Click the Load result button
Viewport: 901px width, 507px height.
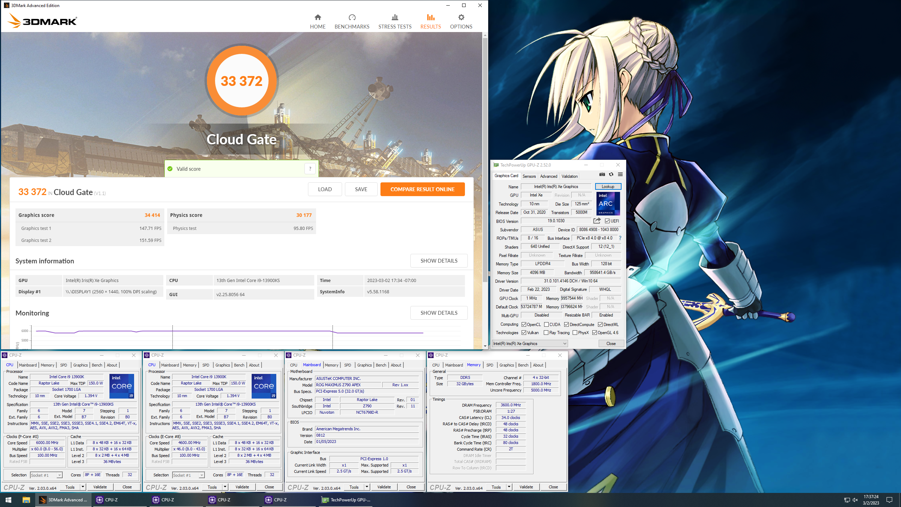tap(325, 189)
